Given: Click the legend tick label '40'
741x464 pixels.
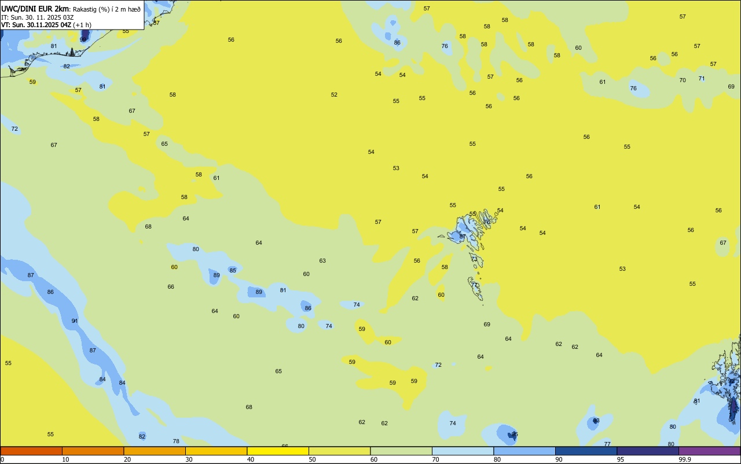Looking at the screenshot, I should (251, 459).
